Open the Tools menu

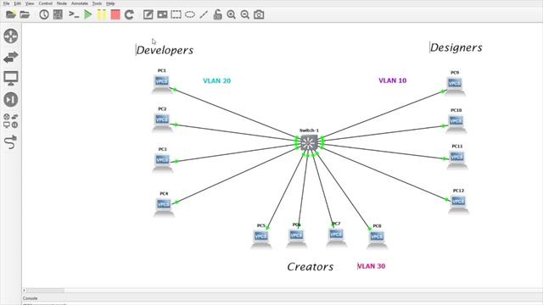coord(97,3)
